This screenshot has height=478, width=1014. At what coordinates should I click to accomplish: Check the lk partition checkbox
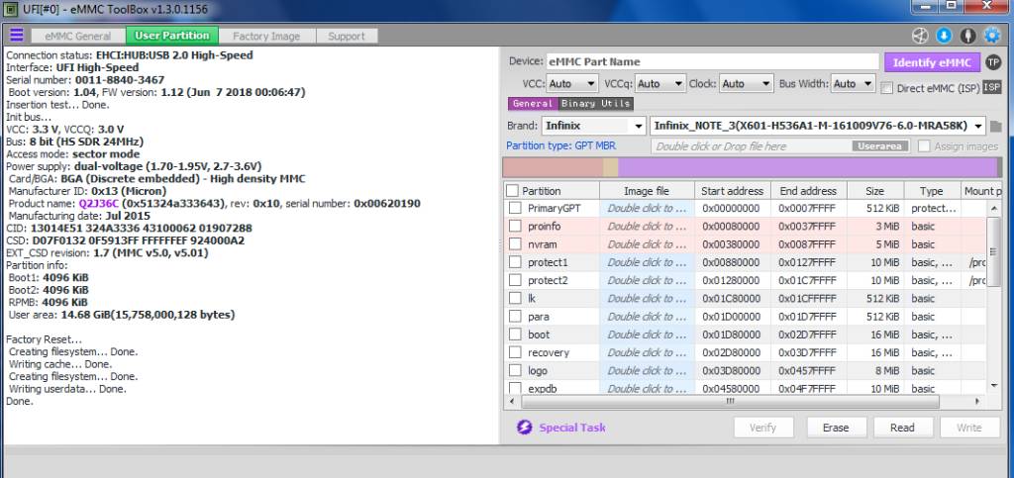coord(515,299)
